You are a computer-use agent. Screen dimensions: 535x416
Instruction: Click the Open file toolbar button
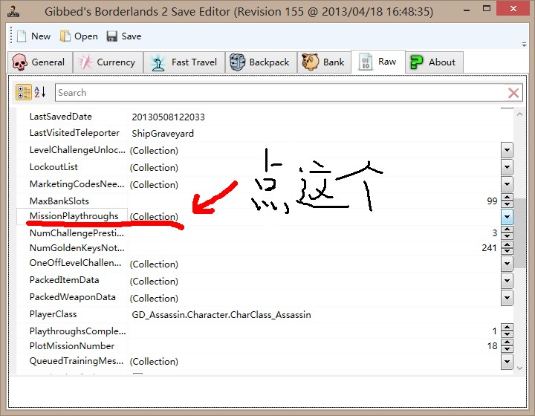coord(79,36)
